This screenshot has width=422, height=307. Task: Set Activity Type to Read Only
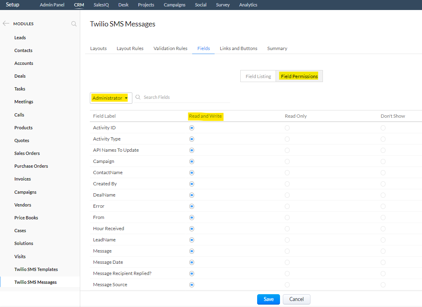point(287,139)
